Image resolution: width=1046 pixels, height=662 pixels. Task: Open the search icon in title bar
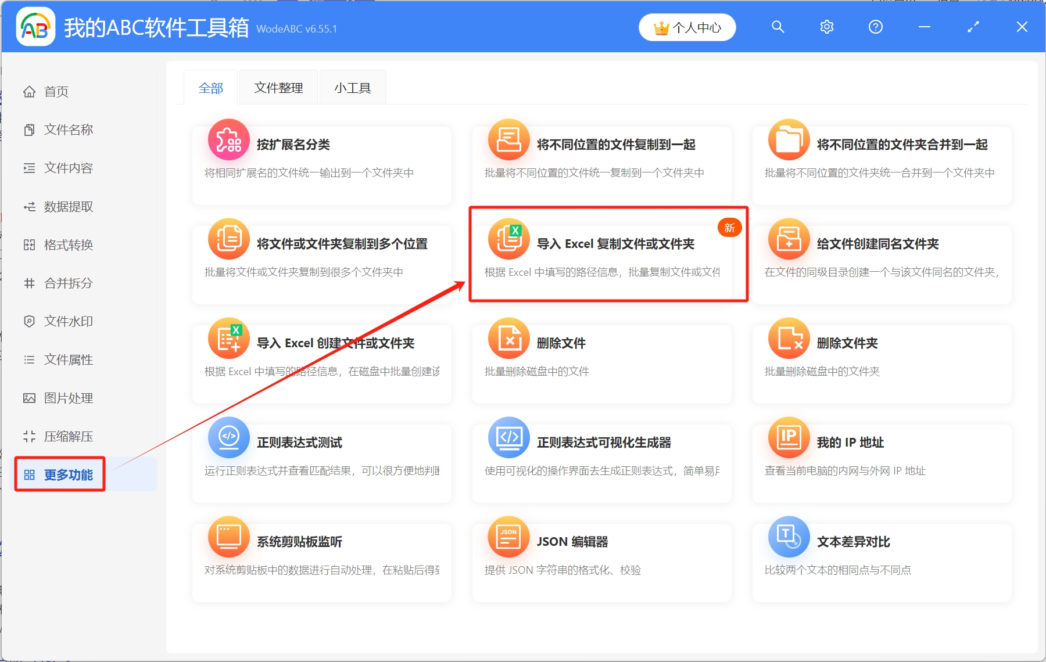tap(778, 27)
